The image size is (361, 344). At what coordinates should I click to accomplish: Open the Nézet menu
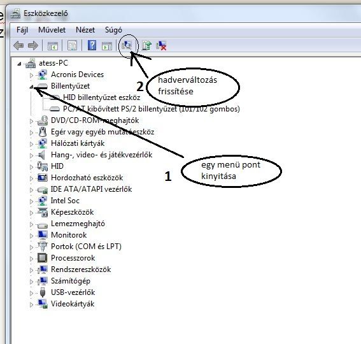[85, 30]
